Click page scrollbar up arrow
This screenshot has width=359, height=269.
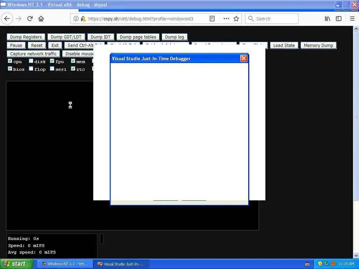tap(356, 29)
